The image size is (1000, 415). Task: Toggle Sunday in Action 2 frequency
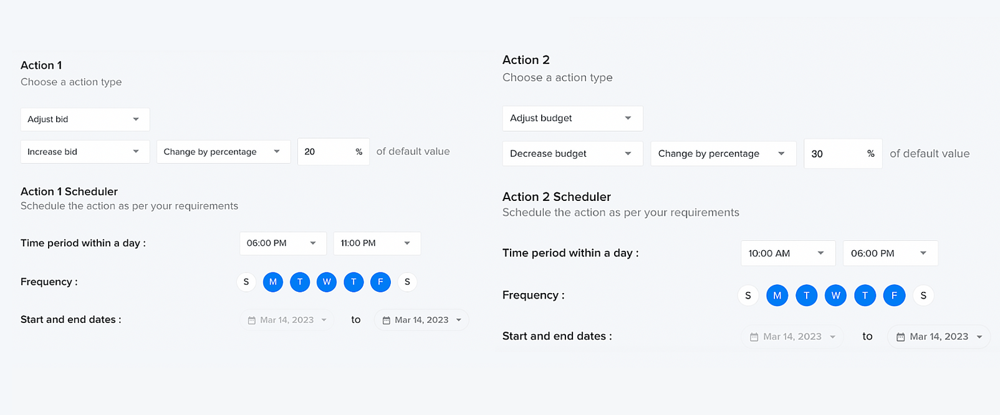point(748,296)
